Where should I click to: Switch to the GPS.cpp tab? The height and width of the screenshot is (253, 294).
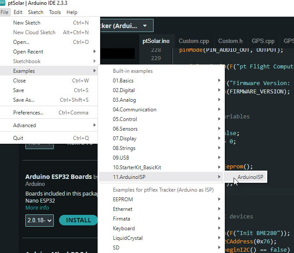pos(263,41)
